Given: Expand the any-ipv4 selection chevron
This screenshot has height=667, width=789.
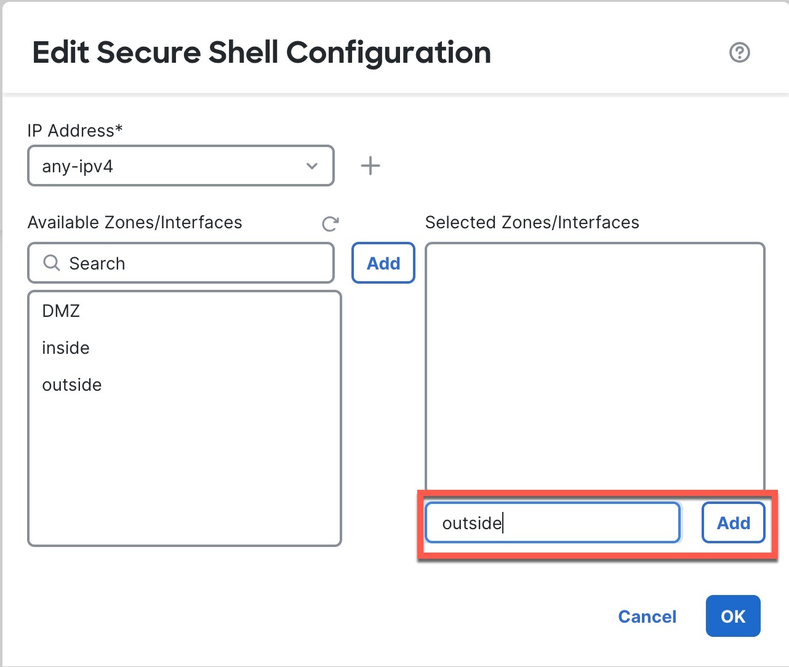Looking at the screenshot, I should [x=311, y=166].
